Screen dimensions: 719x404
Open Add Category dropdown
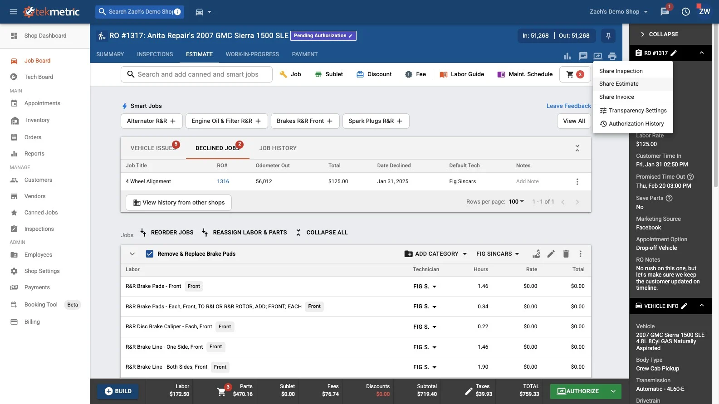pyautogui.click(x=435, y=254)
